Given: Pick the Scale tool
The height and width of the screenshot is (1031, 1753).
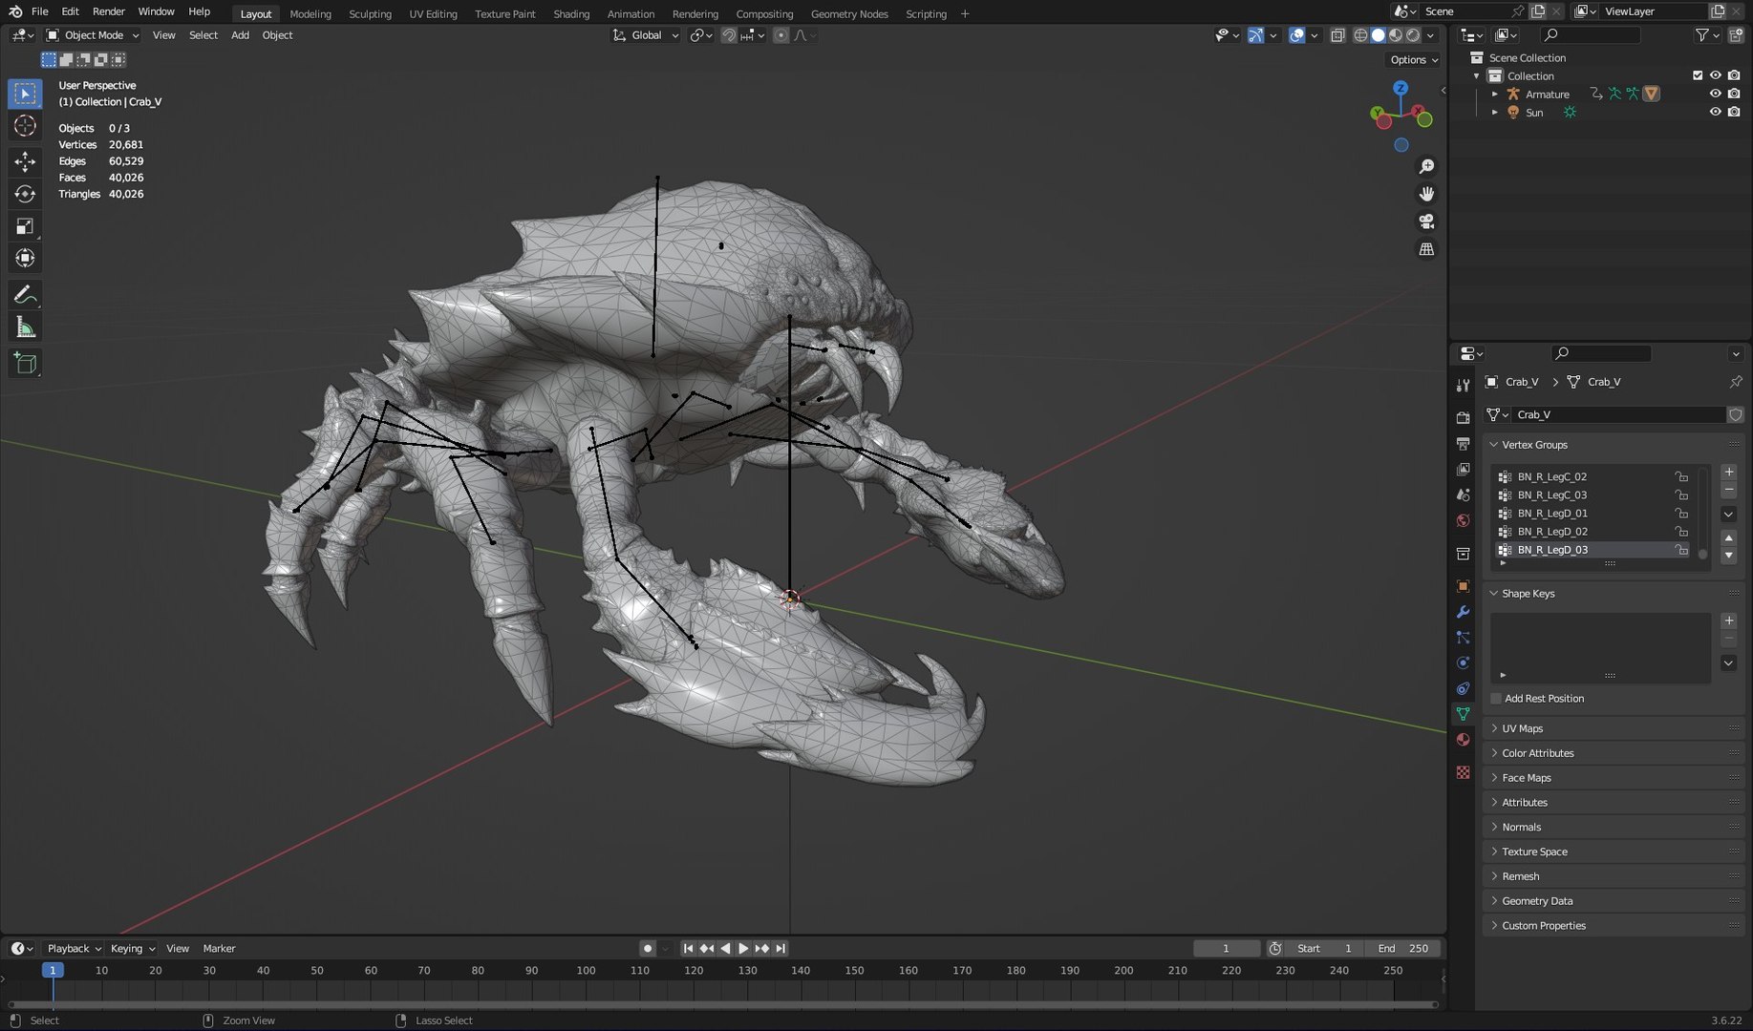Looking at the screenshot, I should click(x=26, y=226).
